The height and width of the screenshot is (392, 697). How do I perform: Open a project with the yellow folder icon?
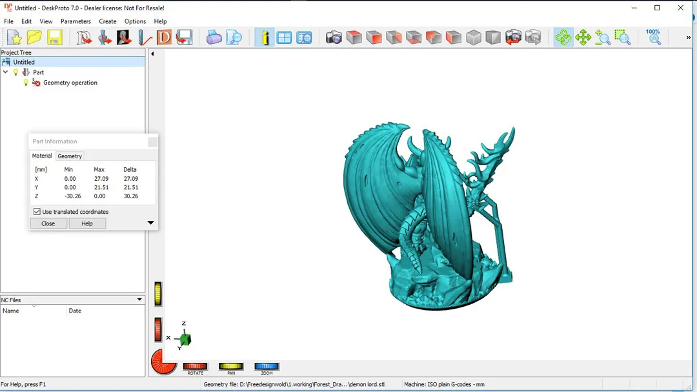pyautogui.click(x=34, y=37)
